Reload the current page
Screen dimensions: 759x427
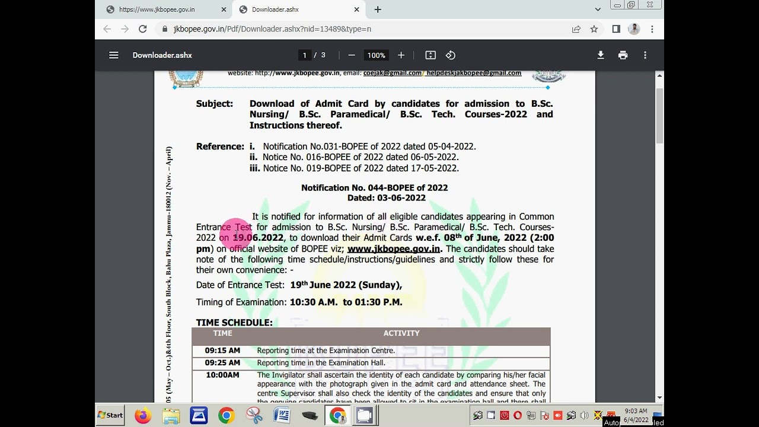142,28
